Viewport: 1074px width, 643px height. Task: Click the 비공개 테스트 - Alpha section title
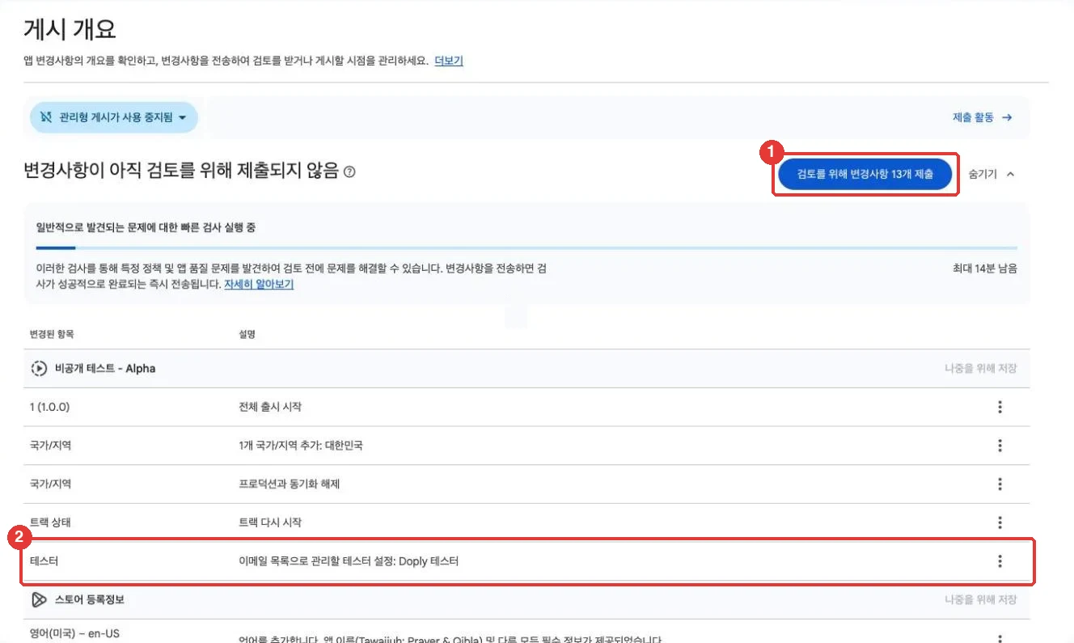105,368
